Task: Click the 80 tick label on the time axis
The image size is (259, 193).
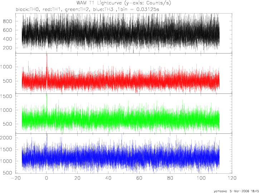Action: pyautogui.click(x=170, y=178)
